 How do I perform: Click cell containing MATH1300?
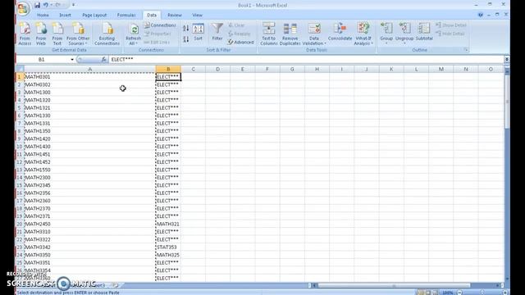click(89, 93)
